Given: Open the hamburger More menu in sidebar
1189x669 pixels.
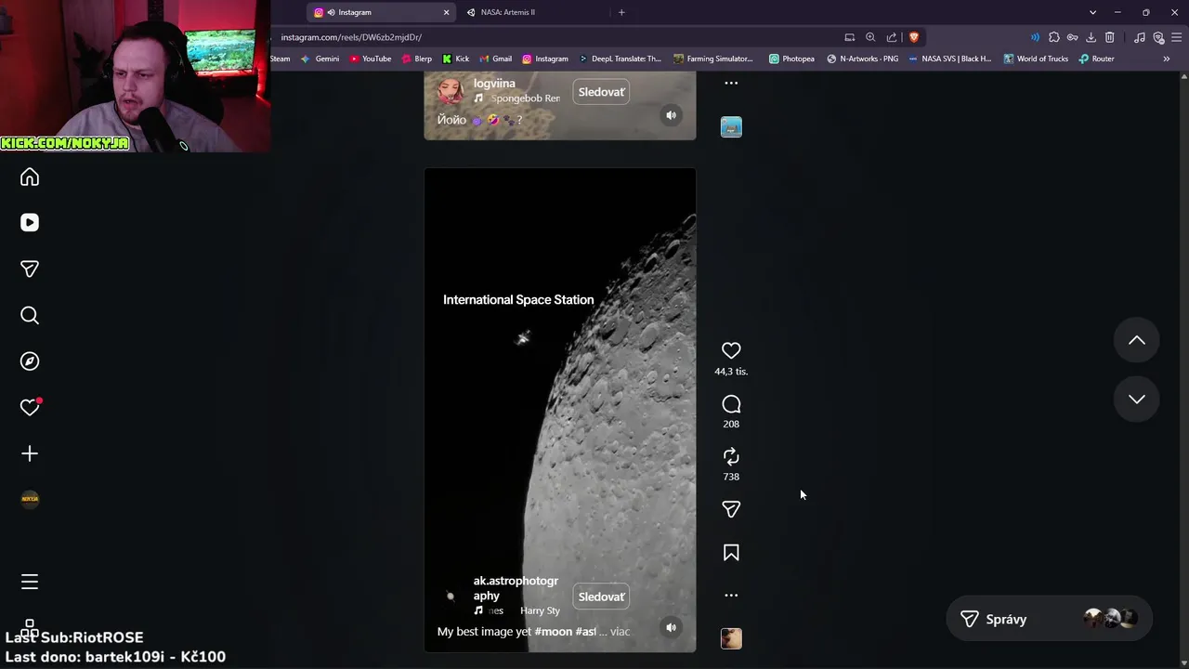Looking at the screenshot, I should click(x=30, y=582).
